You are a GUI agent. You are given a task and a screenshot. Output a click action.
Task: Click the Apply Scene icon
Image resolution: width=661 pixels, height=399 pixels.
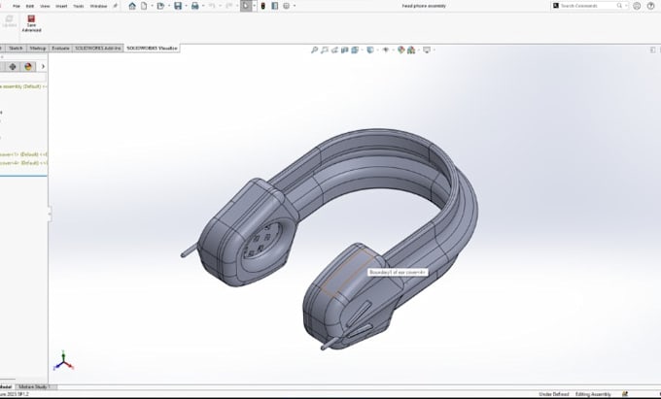tap(411, 50)
